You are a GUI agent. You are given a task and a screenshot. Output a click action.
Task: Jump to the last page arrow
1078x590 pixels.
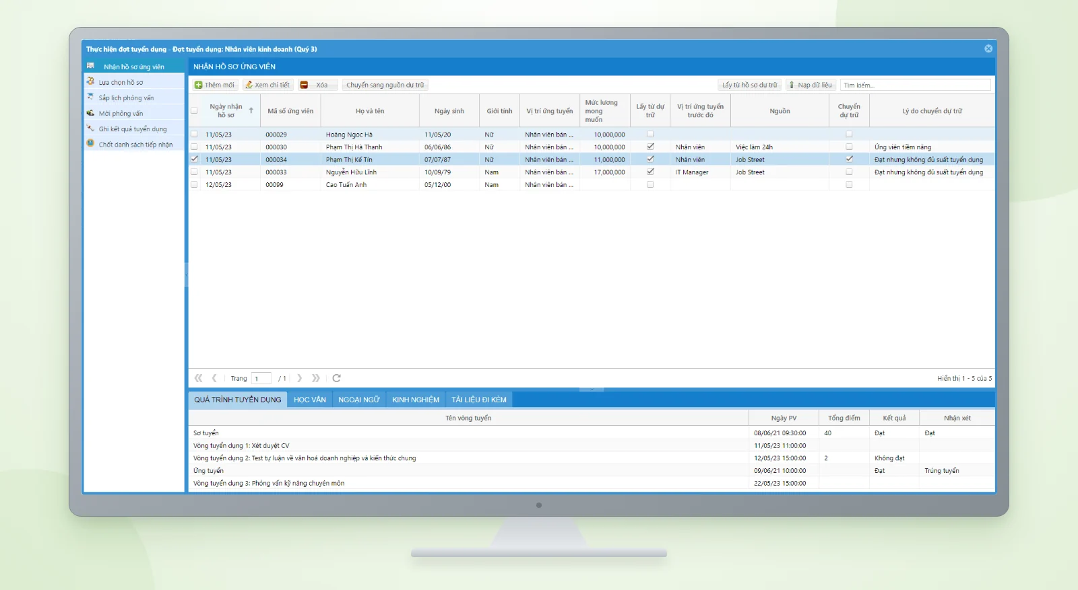[x=316, y=378]
